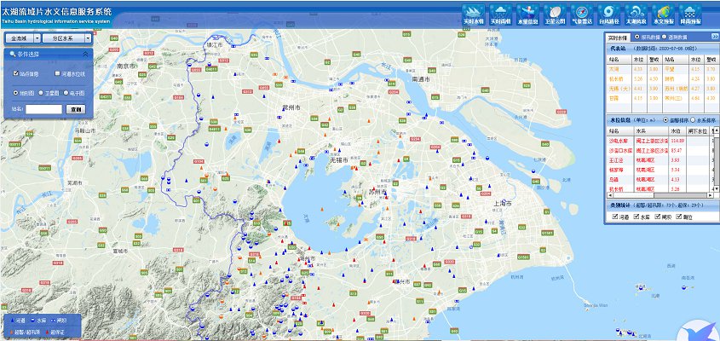Collapse the 条件选择 panel chevron
The height and width of the screenshot is (341, 720).
coord(85,55)
